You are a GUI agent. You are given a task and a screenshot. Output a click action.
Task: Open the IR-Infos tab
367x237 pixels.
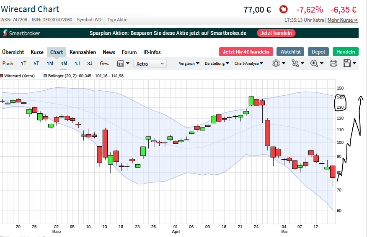point(152,52)
